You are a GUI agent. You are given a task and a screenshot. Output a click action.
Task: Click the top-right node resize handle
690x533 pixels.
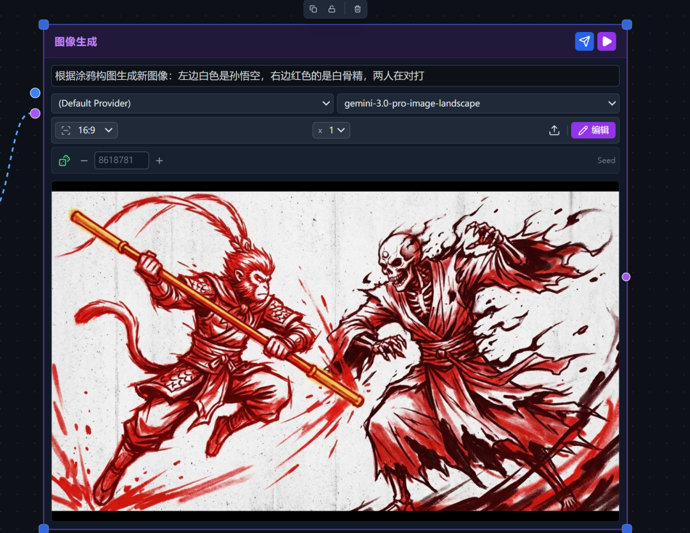coord(627,25)
